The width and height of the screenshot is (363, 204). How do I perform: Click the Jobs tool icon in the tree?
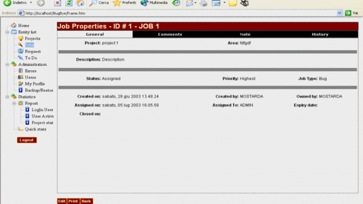pyautogui.click(x=20, y=45)
